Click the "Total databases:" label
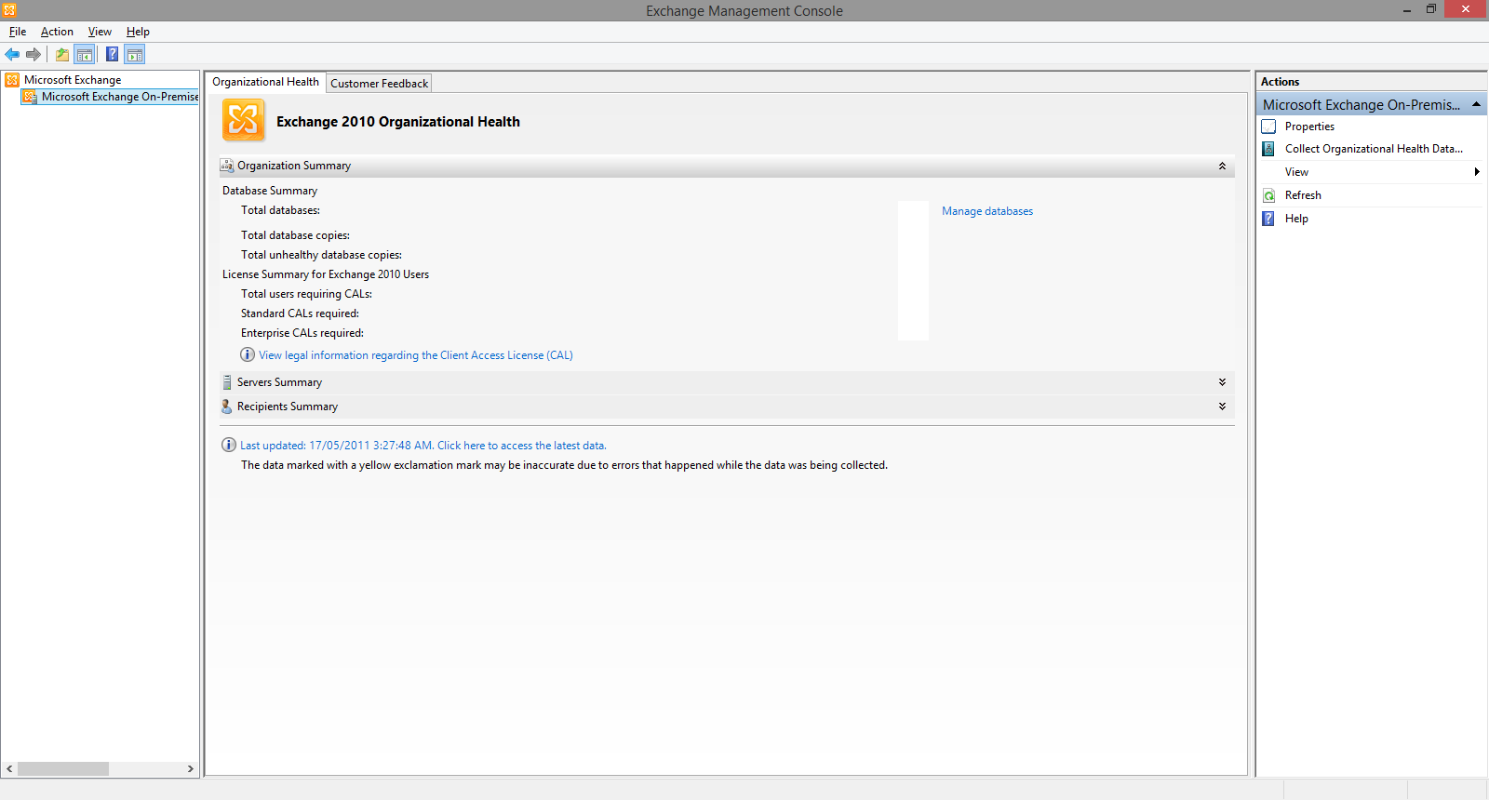1489x800 pixels. tap(281, 210)
